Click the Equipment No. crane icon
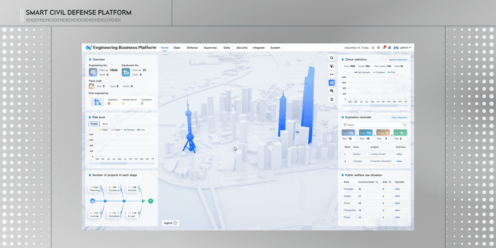 click(x=126, y=72)
